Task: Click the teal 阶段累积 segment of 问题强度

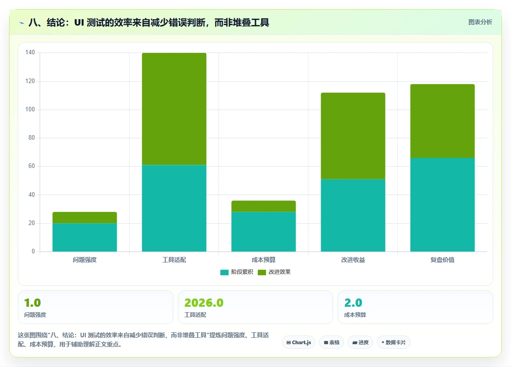Action: point(85,237)
